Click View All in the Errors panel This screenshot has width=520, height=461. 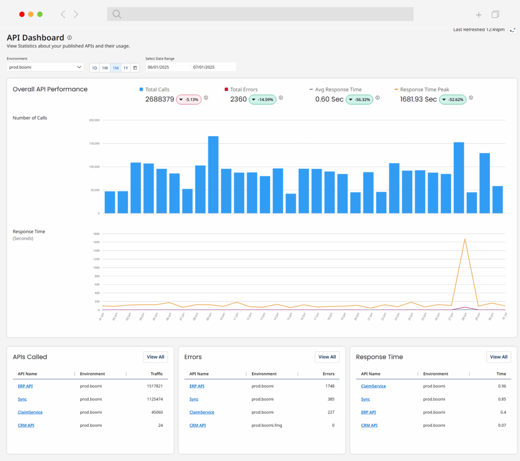click(327, 357)
